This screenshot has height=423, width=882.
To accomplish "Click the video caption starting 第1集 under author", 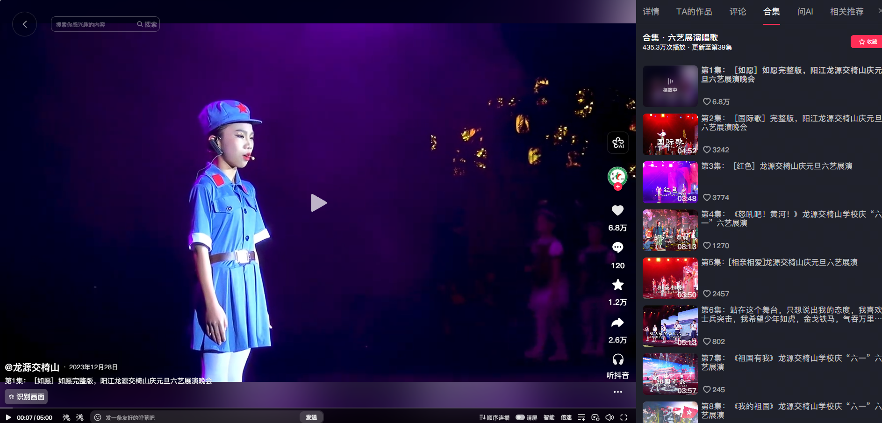I will [x=108, y=381].
